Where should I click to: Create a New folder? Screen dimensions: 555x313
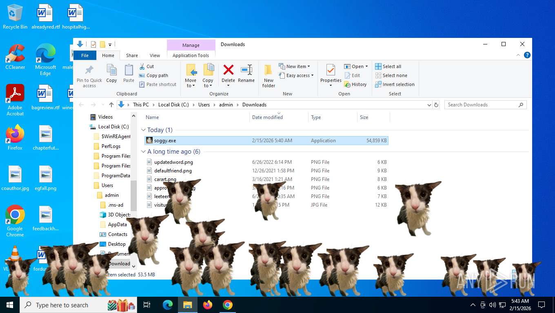pyautogui.click(x=269, y=75)
